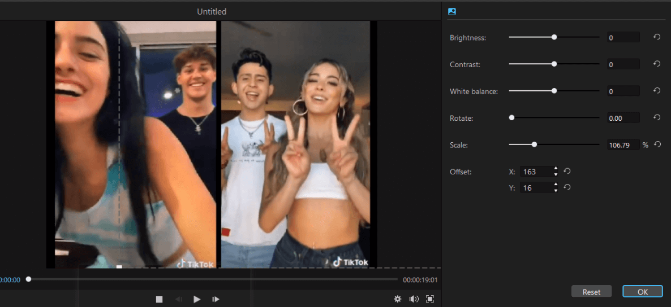
Task: Step back to the previous frame
Action: (179, 299)
